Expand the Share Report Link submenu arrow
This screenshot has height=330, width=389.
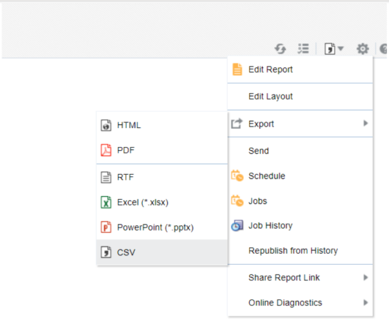366,278
